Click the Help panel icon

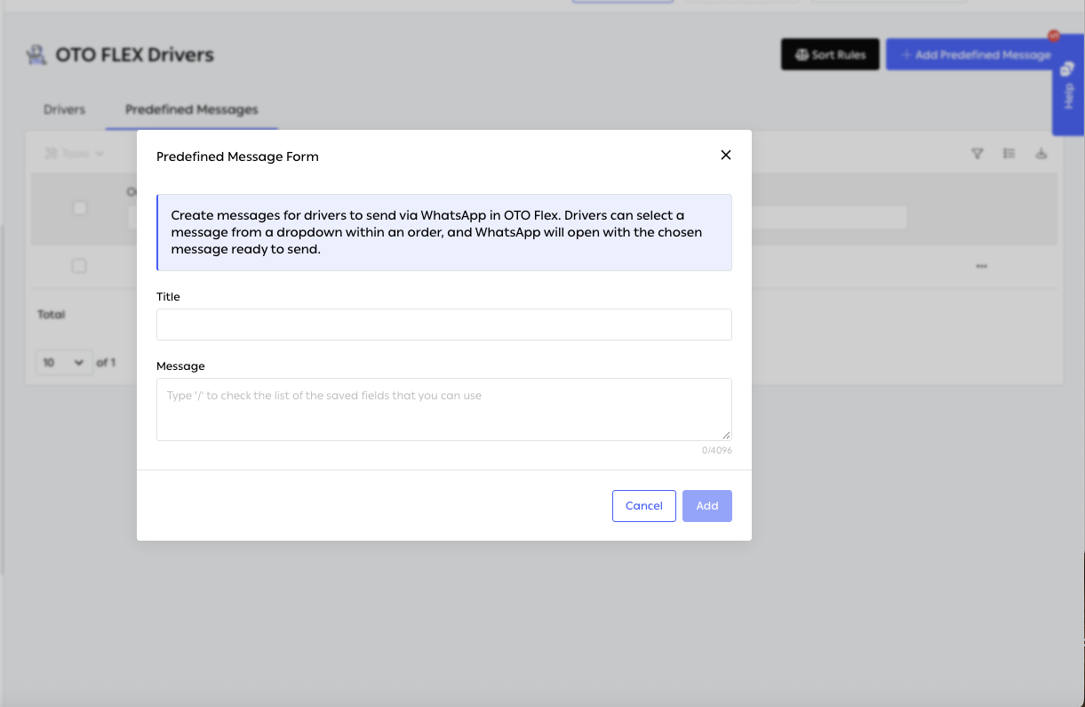tap(1069, 69)
